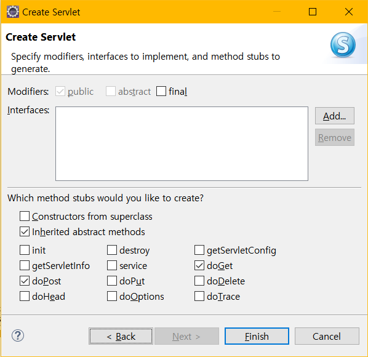
Task: Check the doDelete checkbox
Action: coord(199,281)
